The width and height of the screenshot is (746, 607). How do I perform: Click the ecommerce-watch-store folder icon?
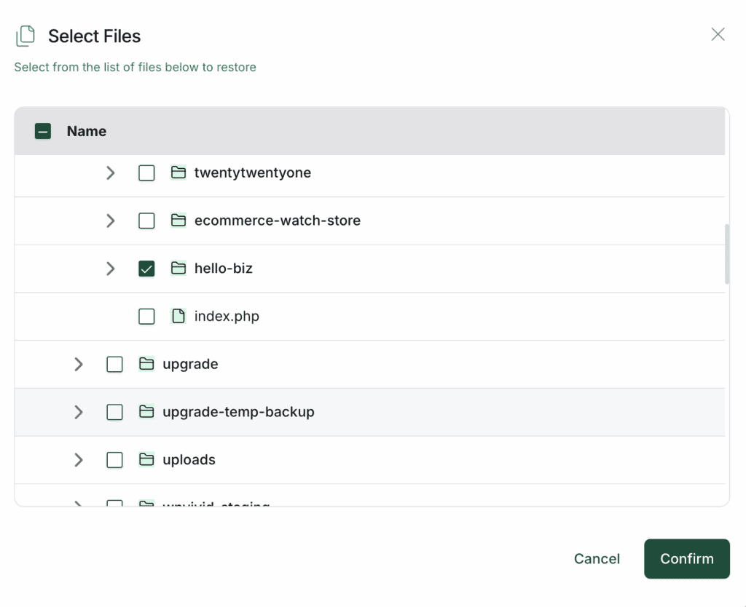click(x=178, y=221)
